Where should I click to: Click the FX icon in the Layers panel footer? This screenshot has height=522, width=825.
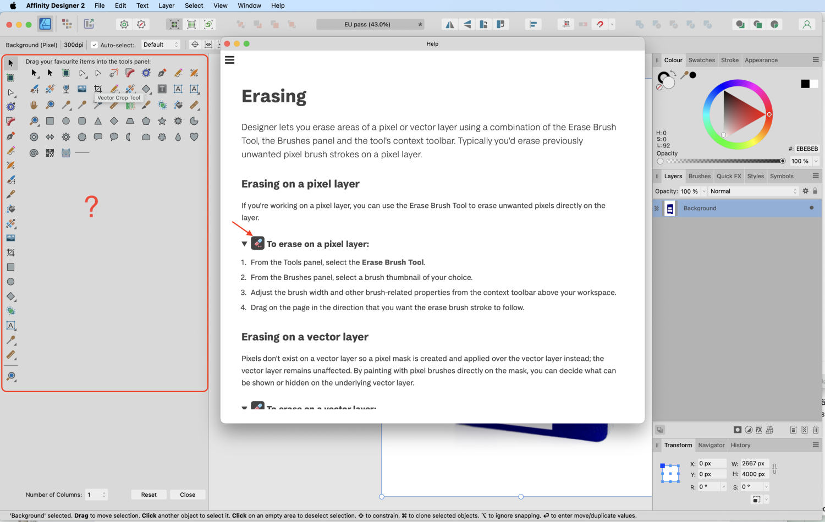tap(759, 430)
